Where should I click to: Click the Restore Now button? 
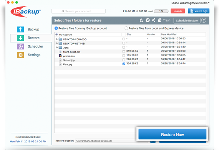coord(173,134)
